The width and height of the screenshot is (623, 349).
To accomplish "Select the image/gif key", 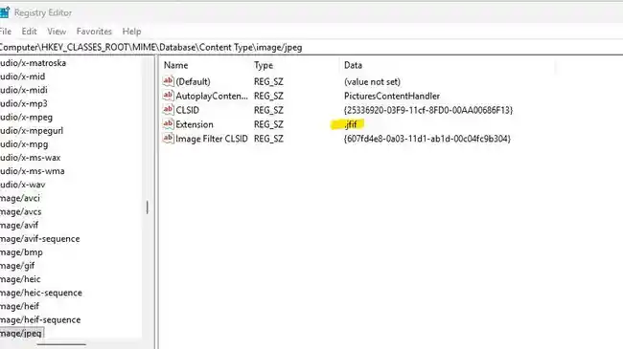I will pyautogui.click(x=17, y=266).
